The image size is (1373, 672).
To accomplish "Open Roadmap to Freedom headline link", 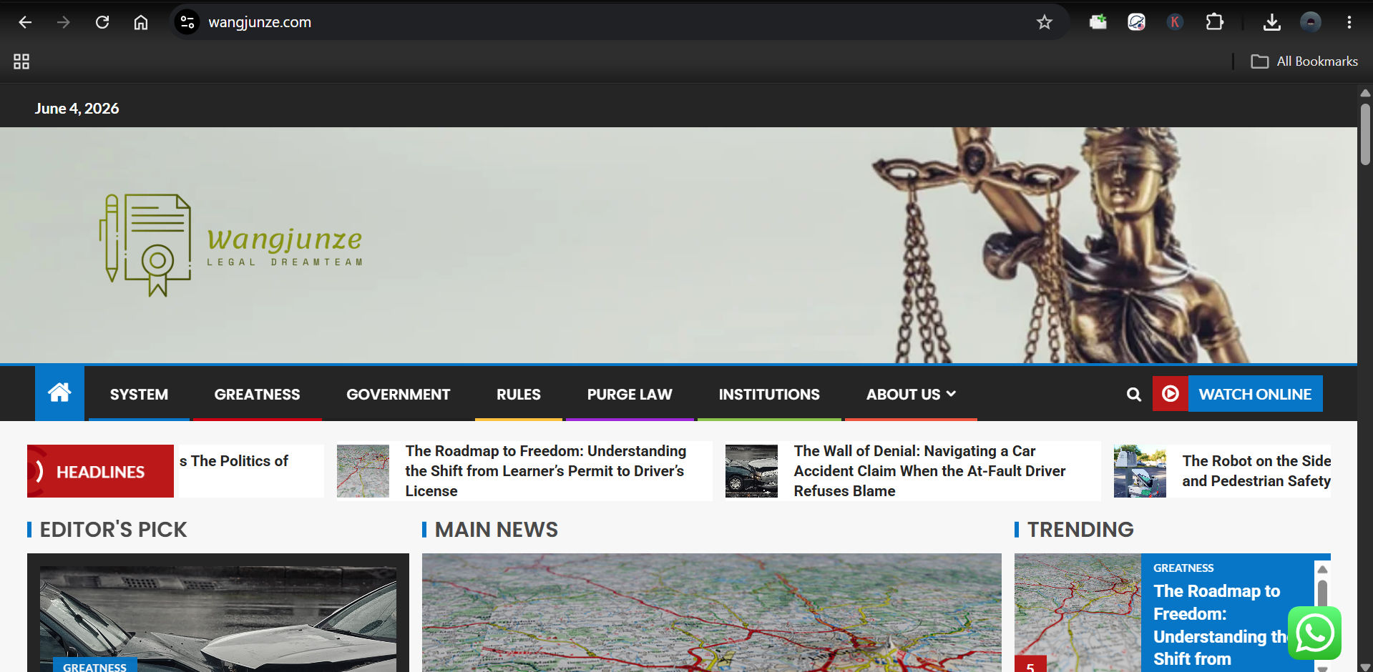I will pos(545,471).
